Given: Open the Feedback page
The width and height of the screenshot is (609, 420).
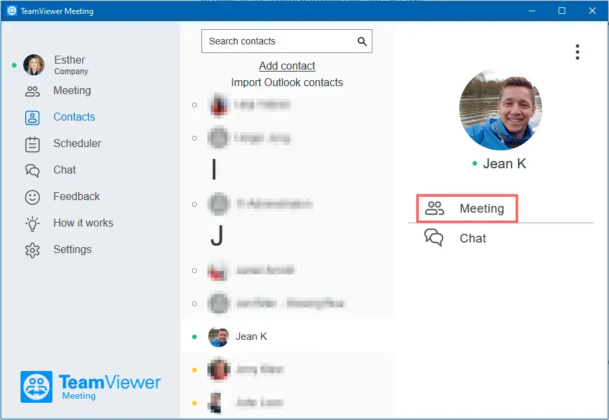Looking at the screenshot, I should tap(76, 196).
